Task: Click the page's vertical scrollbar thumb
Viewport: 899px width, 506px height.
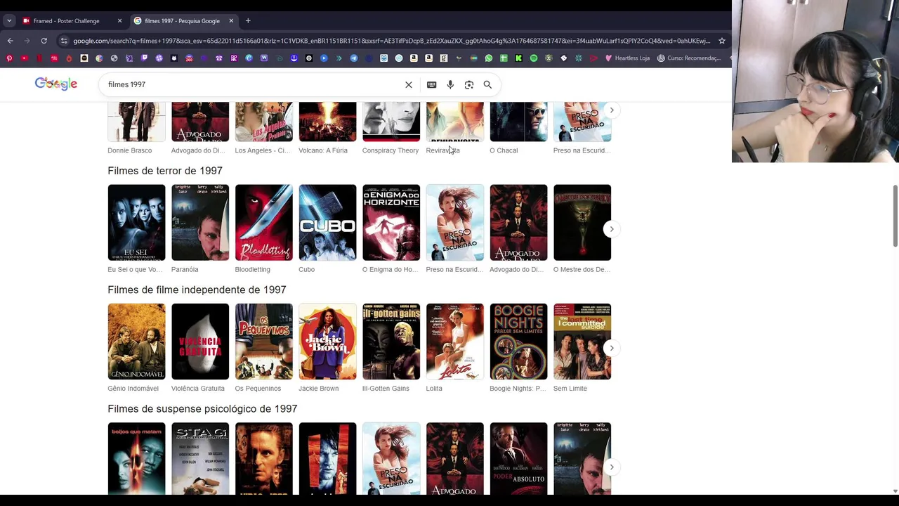Action: (895, 216)
